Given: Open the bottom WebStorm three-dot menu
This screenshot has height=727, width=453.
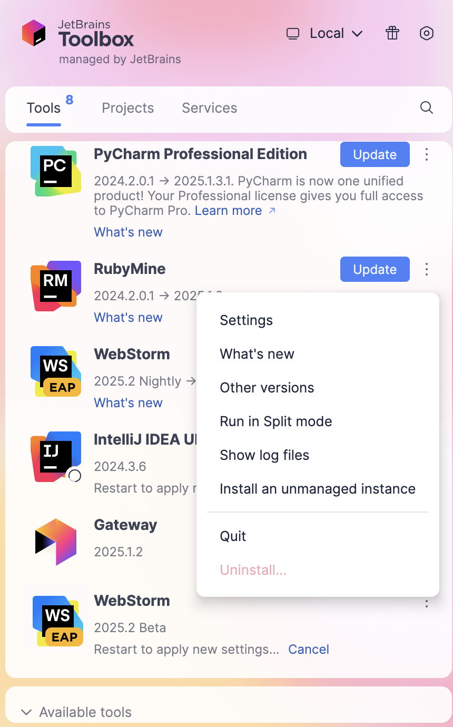Looking at the screenshot, I should coord(427,604).
